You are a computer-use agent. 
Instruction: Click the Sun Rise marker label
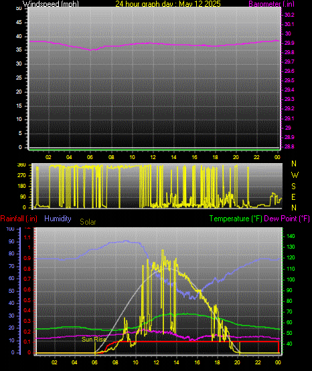pos(94,339)
